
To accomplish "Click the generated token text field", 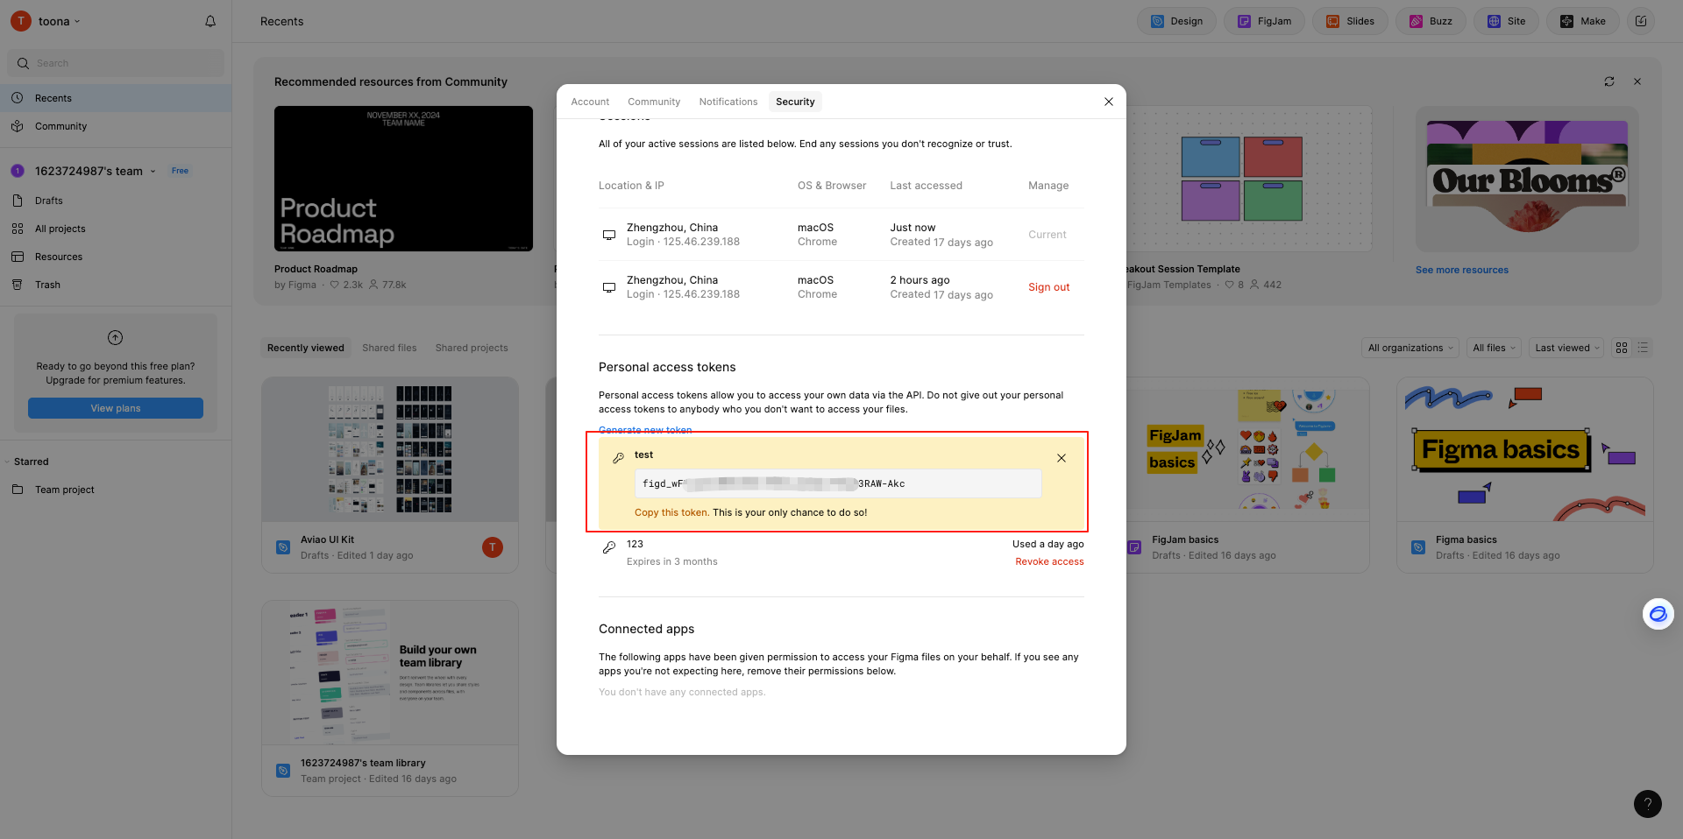I will click(x=837, y=483).
